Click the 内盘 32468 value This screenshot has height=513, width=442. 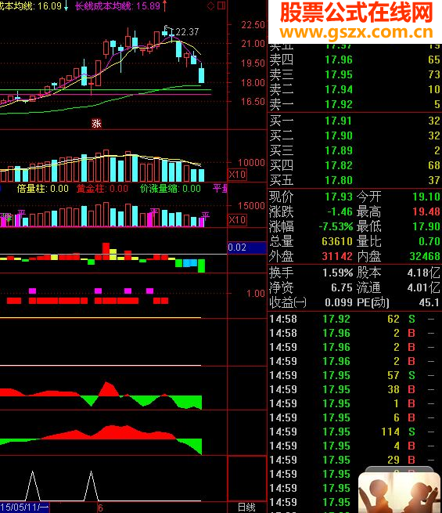[x=425, y=256]
